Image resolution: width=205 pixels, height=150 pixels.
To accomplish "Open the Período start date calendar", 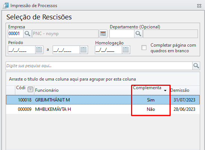I will click(39, 50).
